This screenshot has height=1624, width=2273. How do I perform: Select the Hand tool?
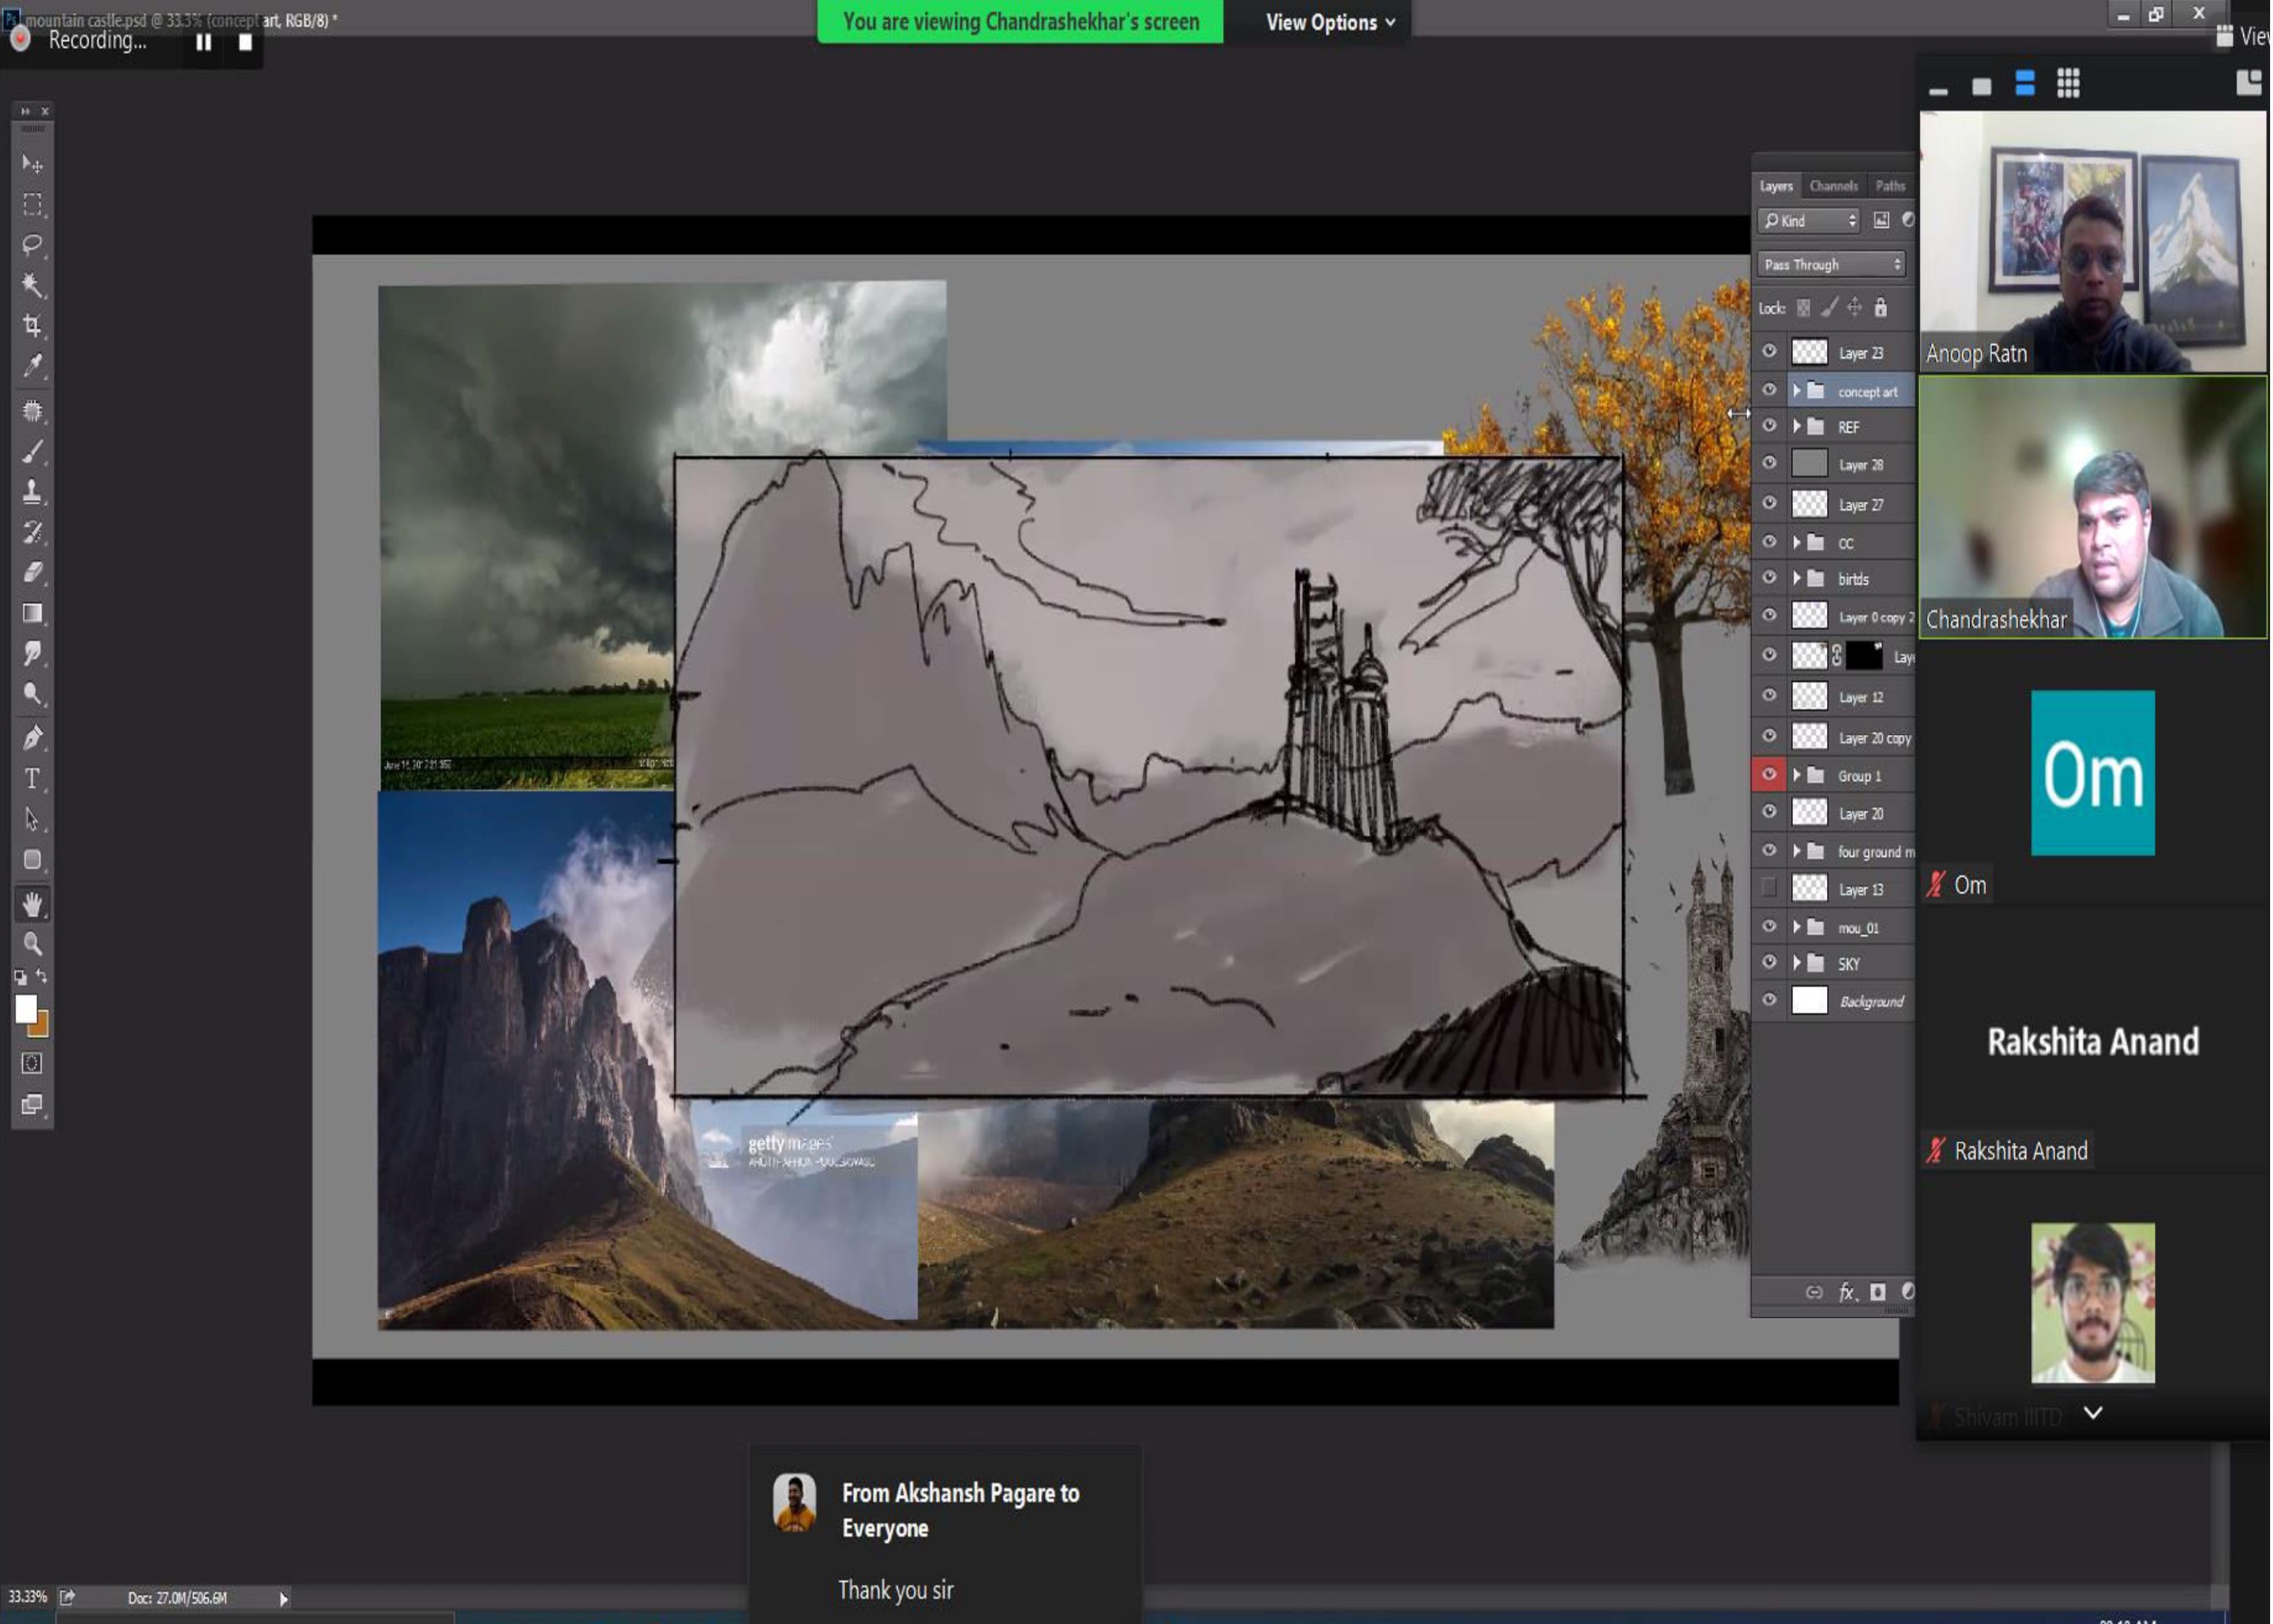coord(32,904)
